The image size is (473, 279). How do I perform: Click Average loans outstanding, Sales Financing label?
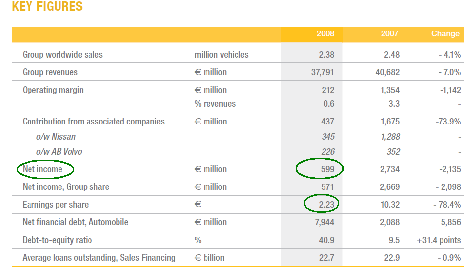click(99, 258)
